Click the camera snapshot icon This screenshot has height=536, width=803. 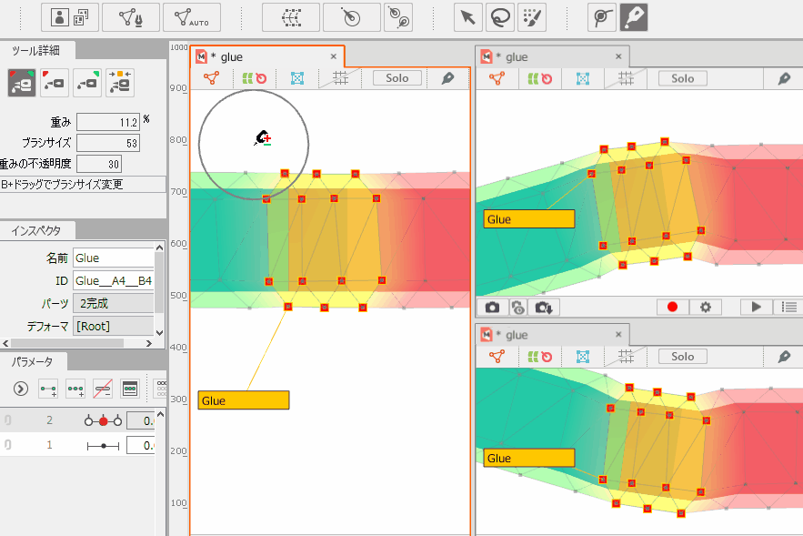coord(492,308)
